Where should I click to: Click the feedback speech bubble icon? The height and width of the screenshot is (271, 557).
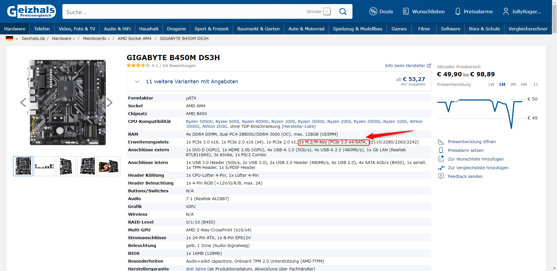[441, 176]
